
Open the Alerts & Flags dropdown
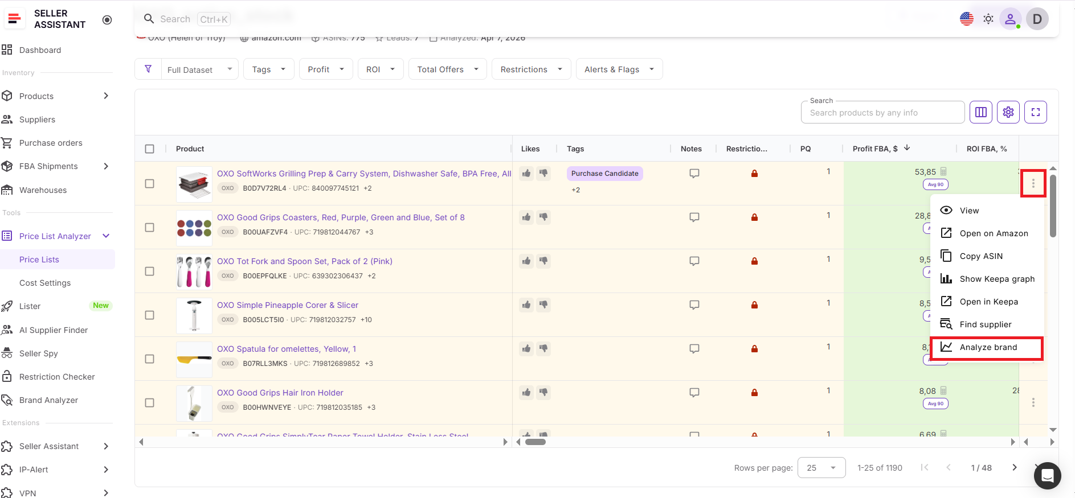tap(619, 69)
